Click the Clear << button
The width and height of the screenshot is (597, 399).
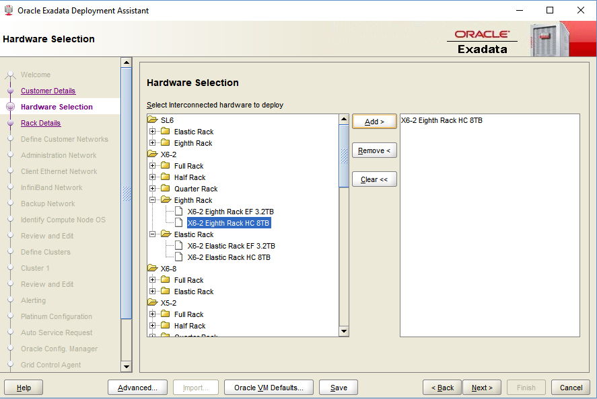click(374, 179)
